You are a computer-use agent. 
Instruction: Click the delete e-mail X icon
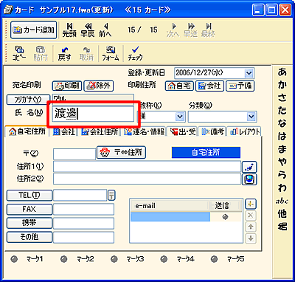pos(251,216)
